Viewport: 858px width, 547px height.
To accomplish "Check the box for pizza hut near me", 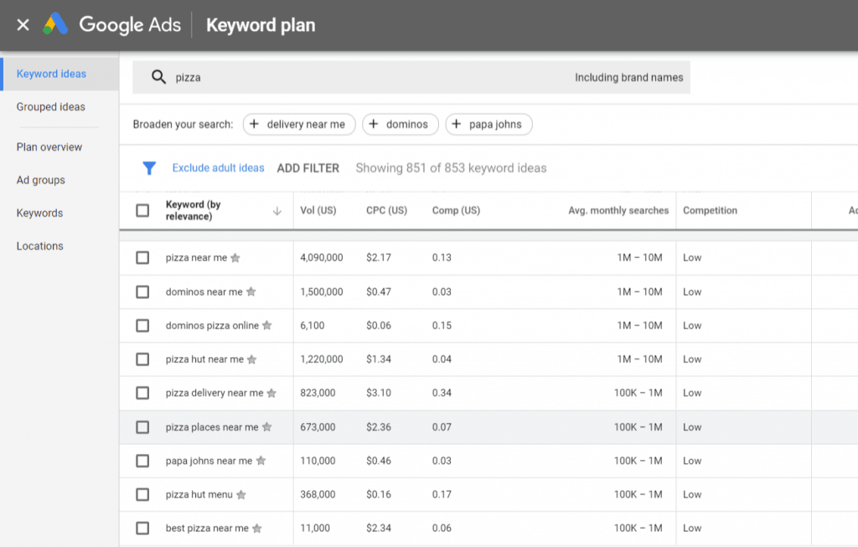I will pyautogui.click(x=142, y=359).
